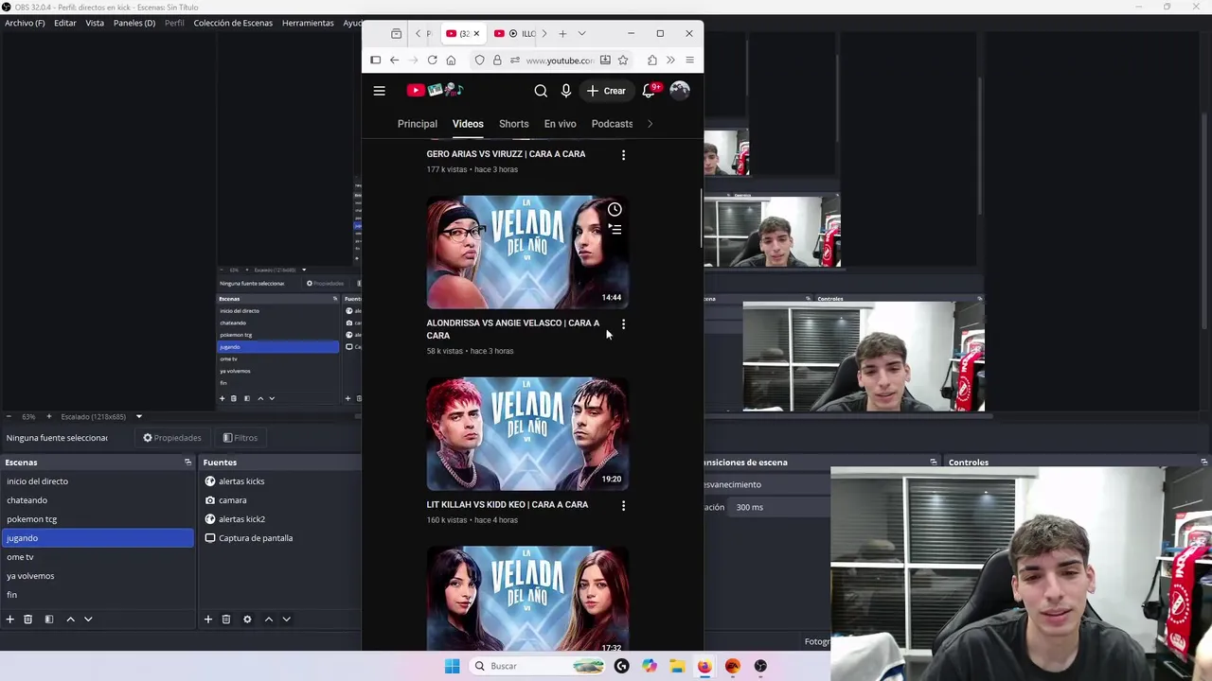Open YouTube notifications bell
Viewport: 1212px width, 681px height.
click(x=650, y=91)
